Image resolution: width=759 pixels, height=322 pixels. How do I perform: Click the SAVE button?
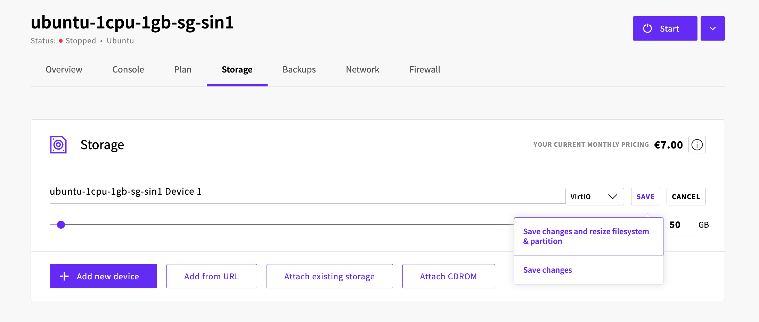pyautogui.click(x=645, y=197)
